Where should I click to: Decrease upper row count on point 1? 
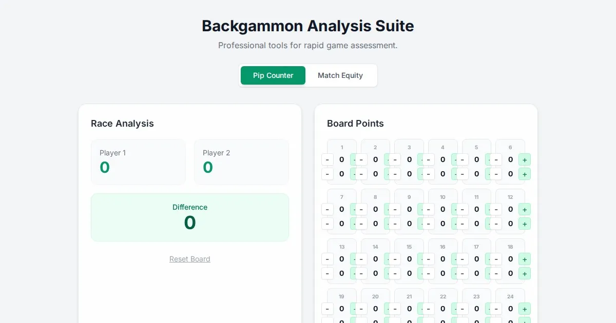click(328, 159)
